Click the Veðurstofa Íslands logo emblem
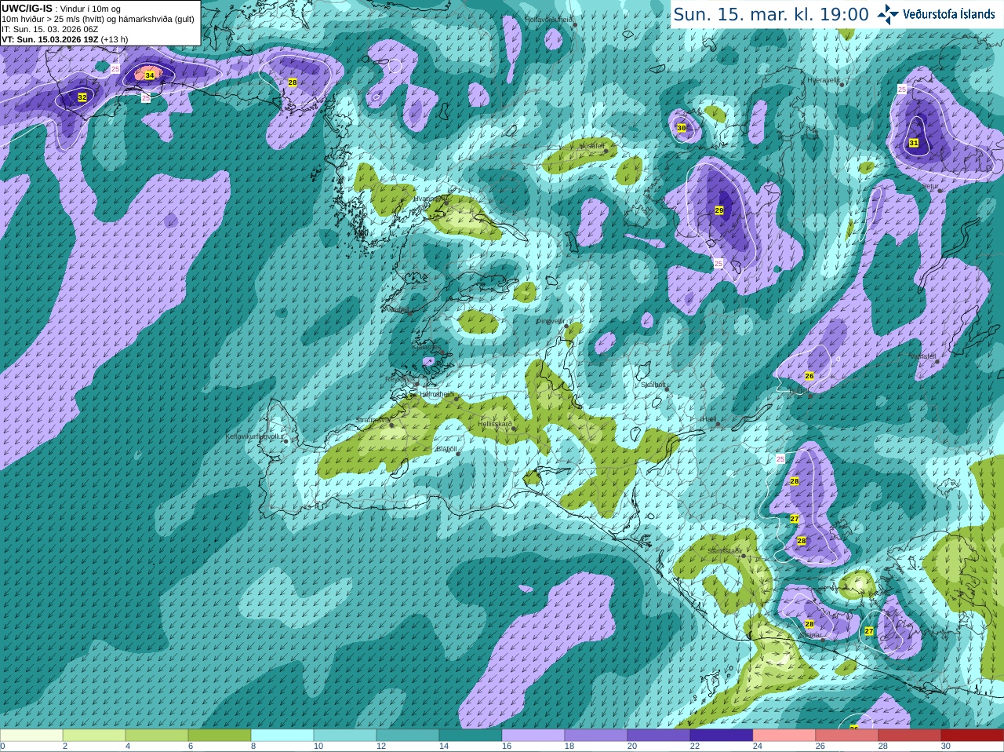Viewport: 1004px width, 752px height. coord(887,13)
